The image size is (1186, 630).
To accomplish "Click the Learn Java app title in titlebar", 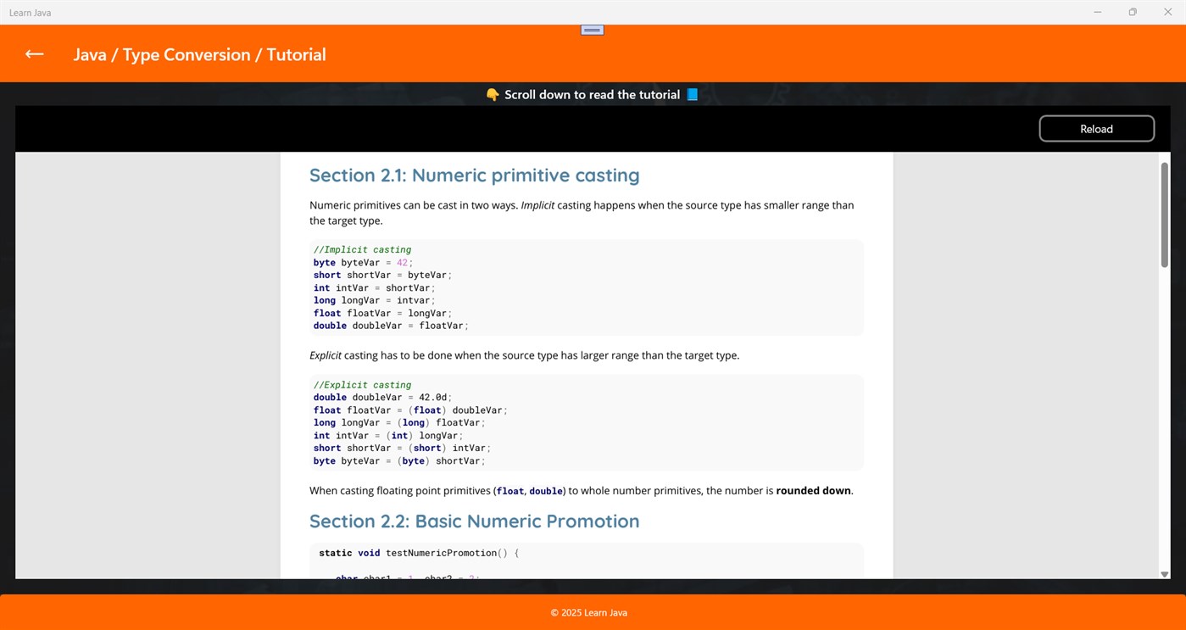I will pyautogui.click(x=30, y=12).
